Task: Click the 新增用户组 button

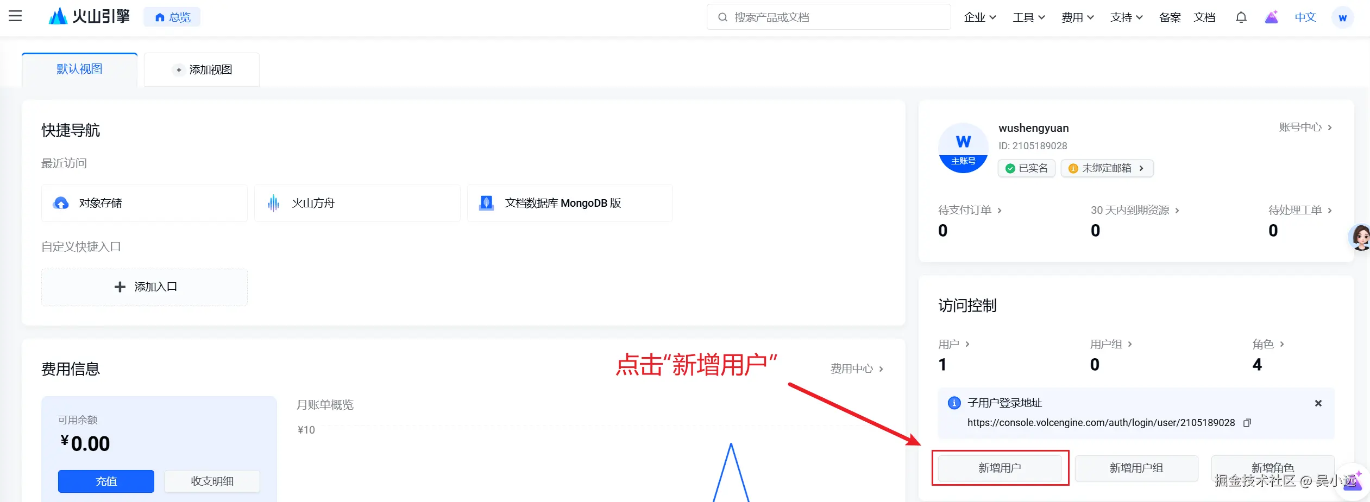Action: [x=1136, y=468]
